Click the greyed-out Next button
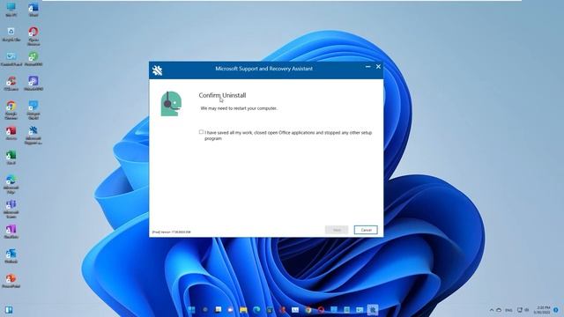Viewport: 564px width, 317px height. [337, 230]
